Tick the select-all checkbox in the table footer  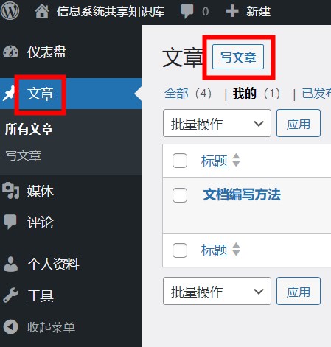pos(180,250)
